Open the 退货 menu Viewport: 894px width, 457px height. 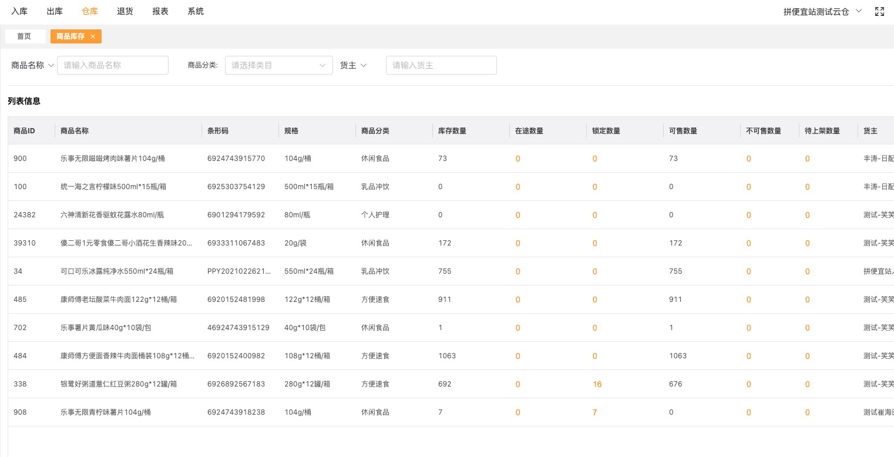[x=125, y=11]
